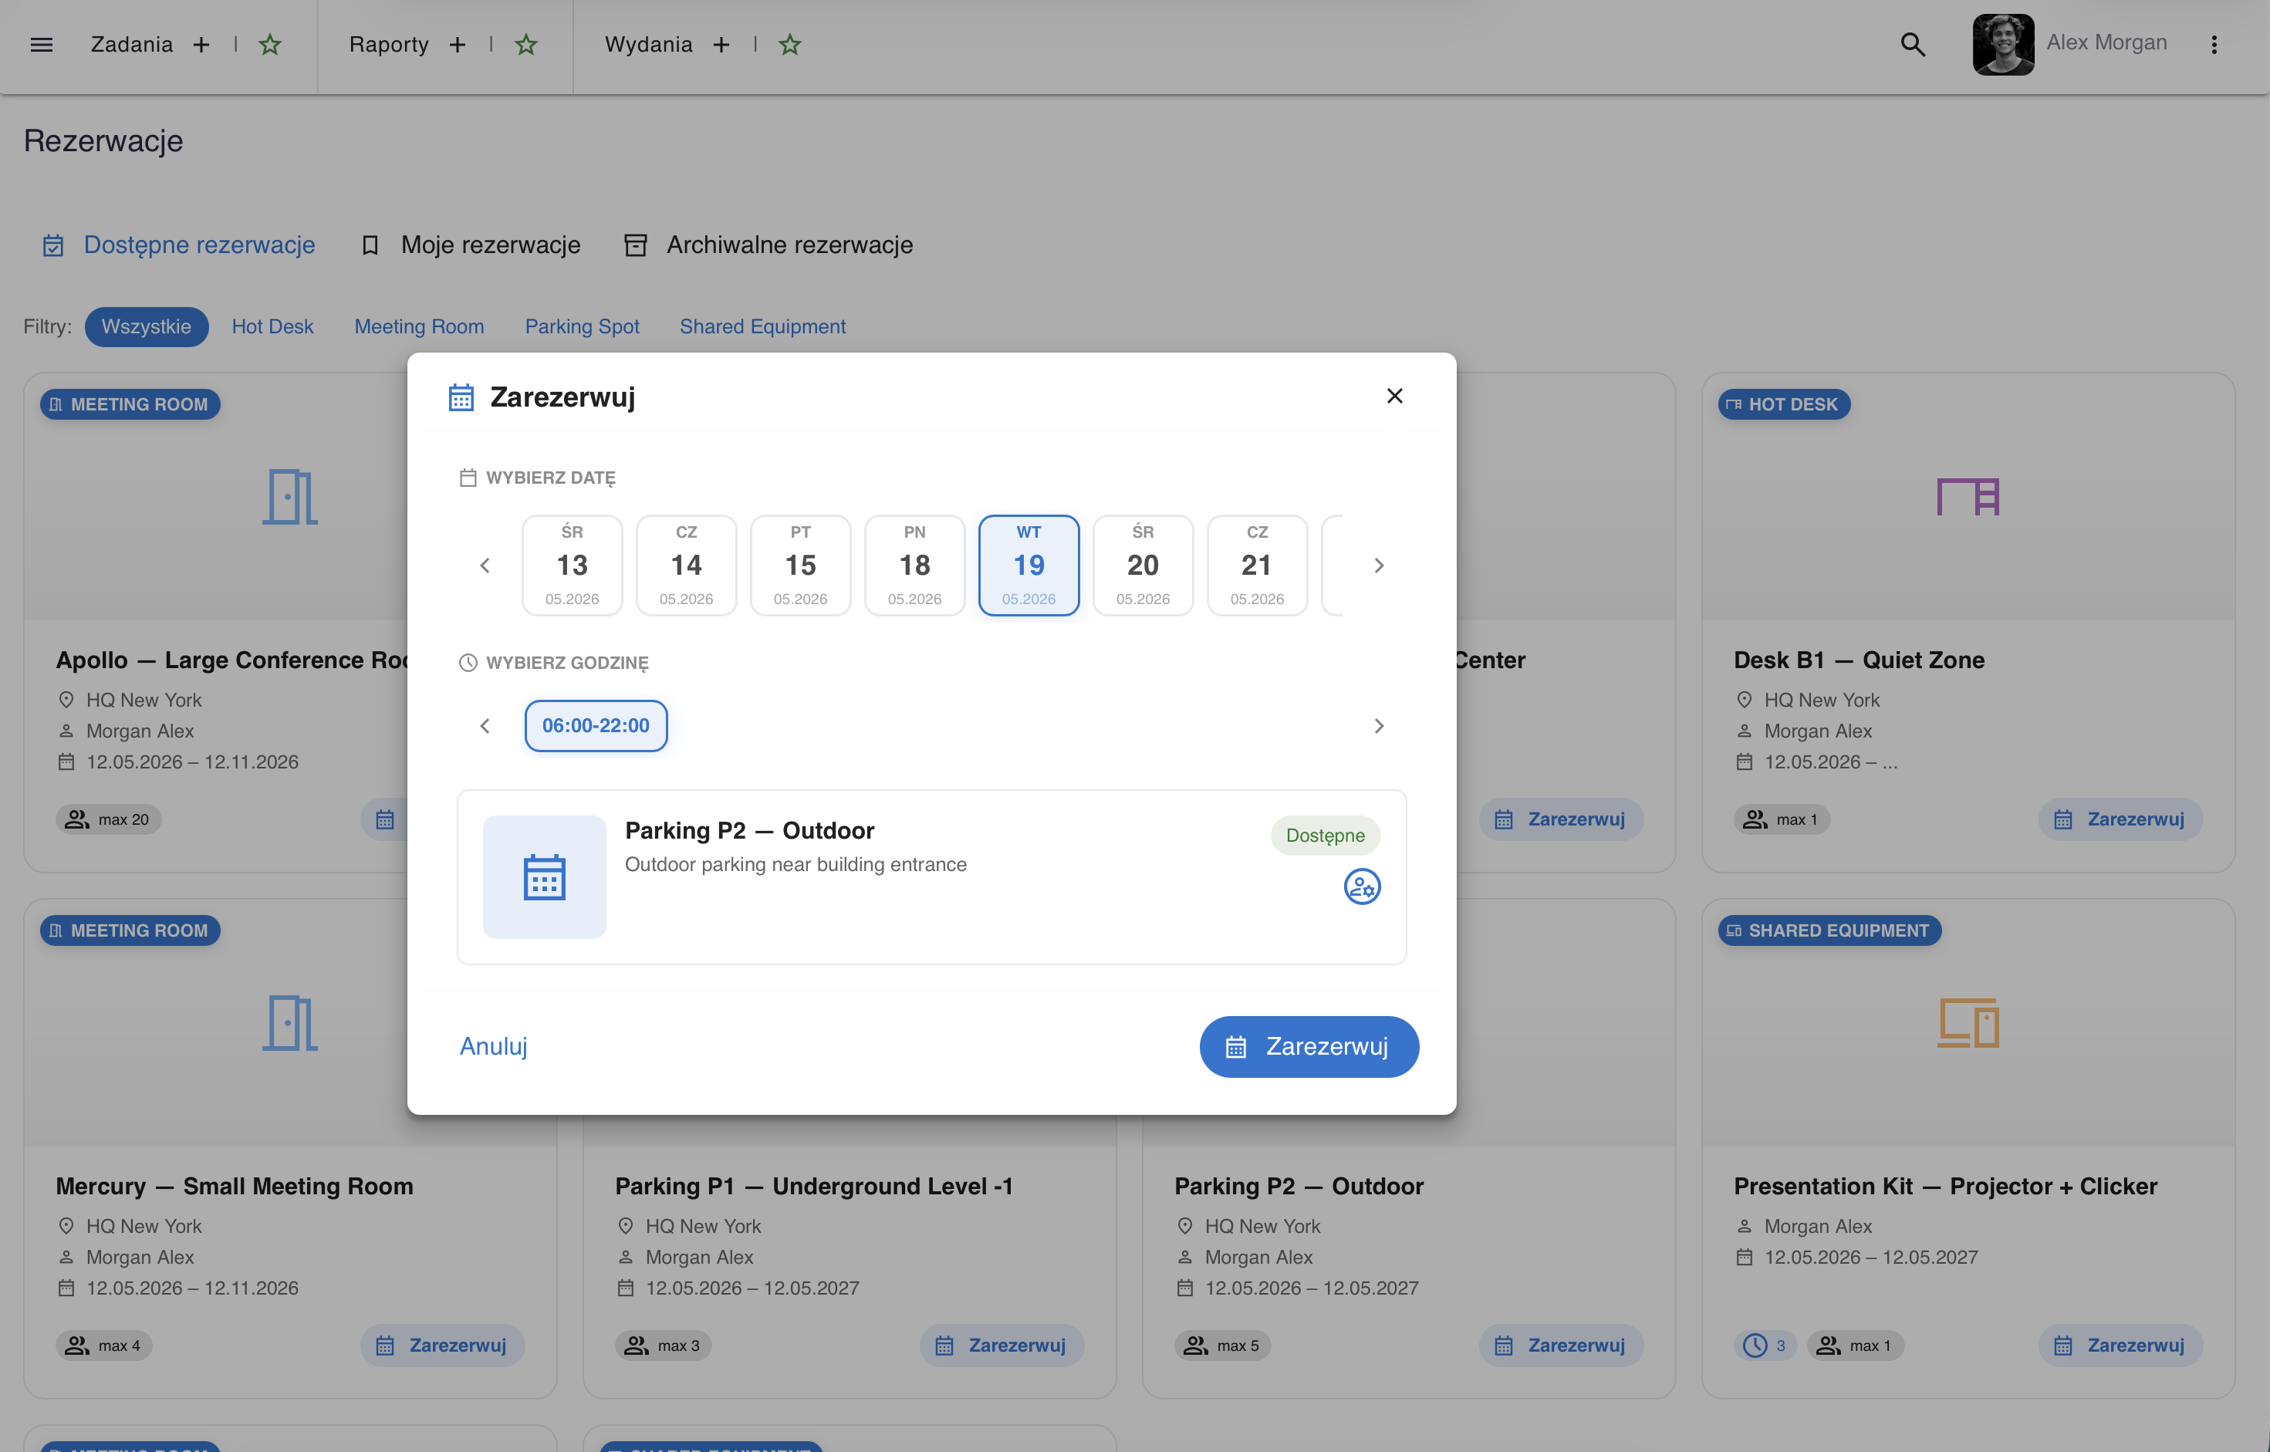Cancel the dialog via Anuluj
This screenshot has height=1452, width=2270.
pyautogui.click(x=493, y=1047)
